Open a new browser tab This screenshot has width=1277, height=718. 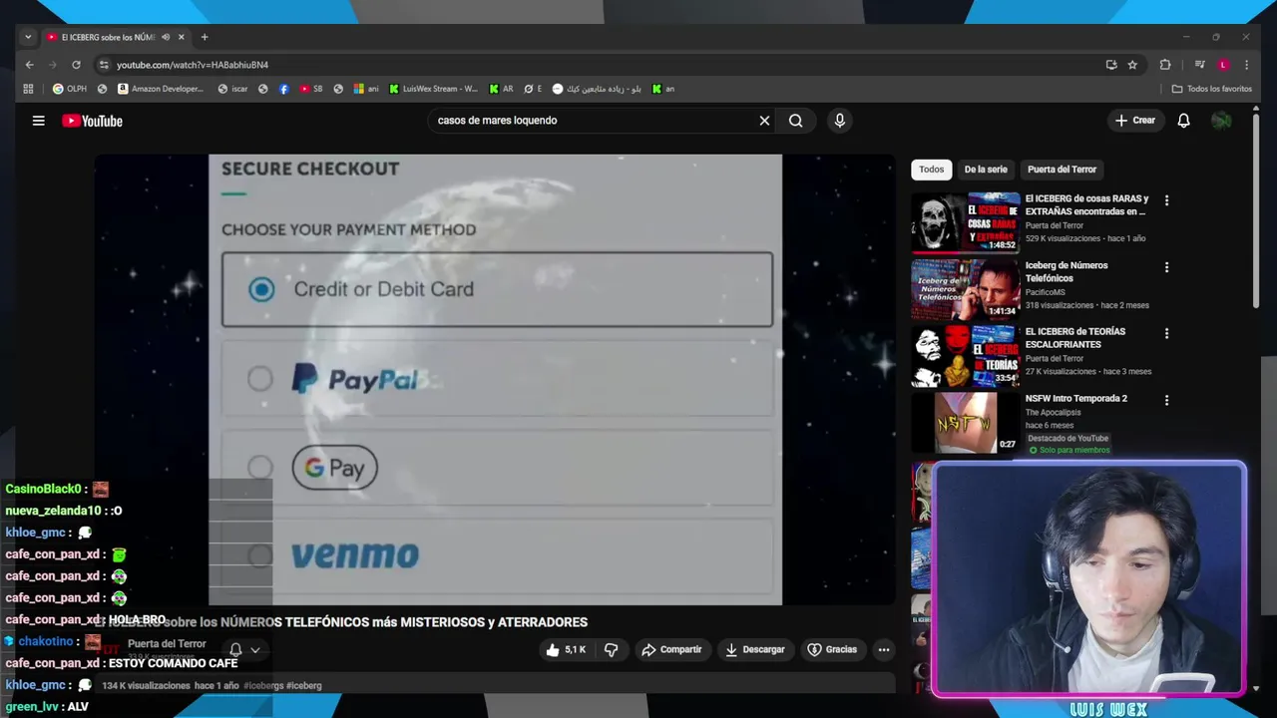coord(205,37)
